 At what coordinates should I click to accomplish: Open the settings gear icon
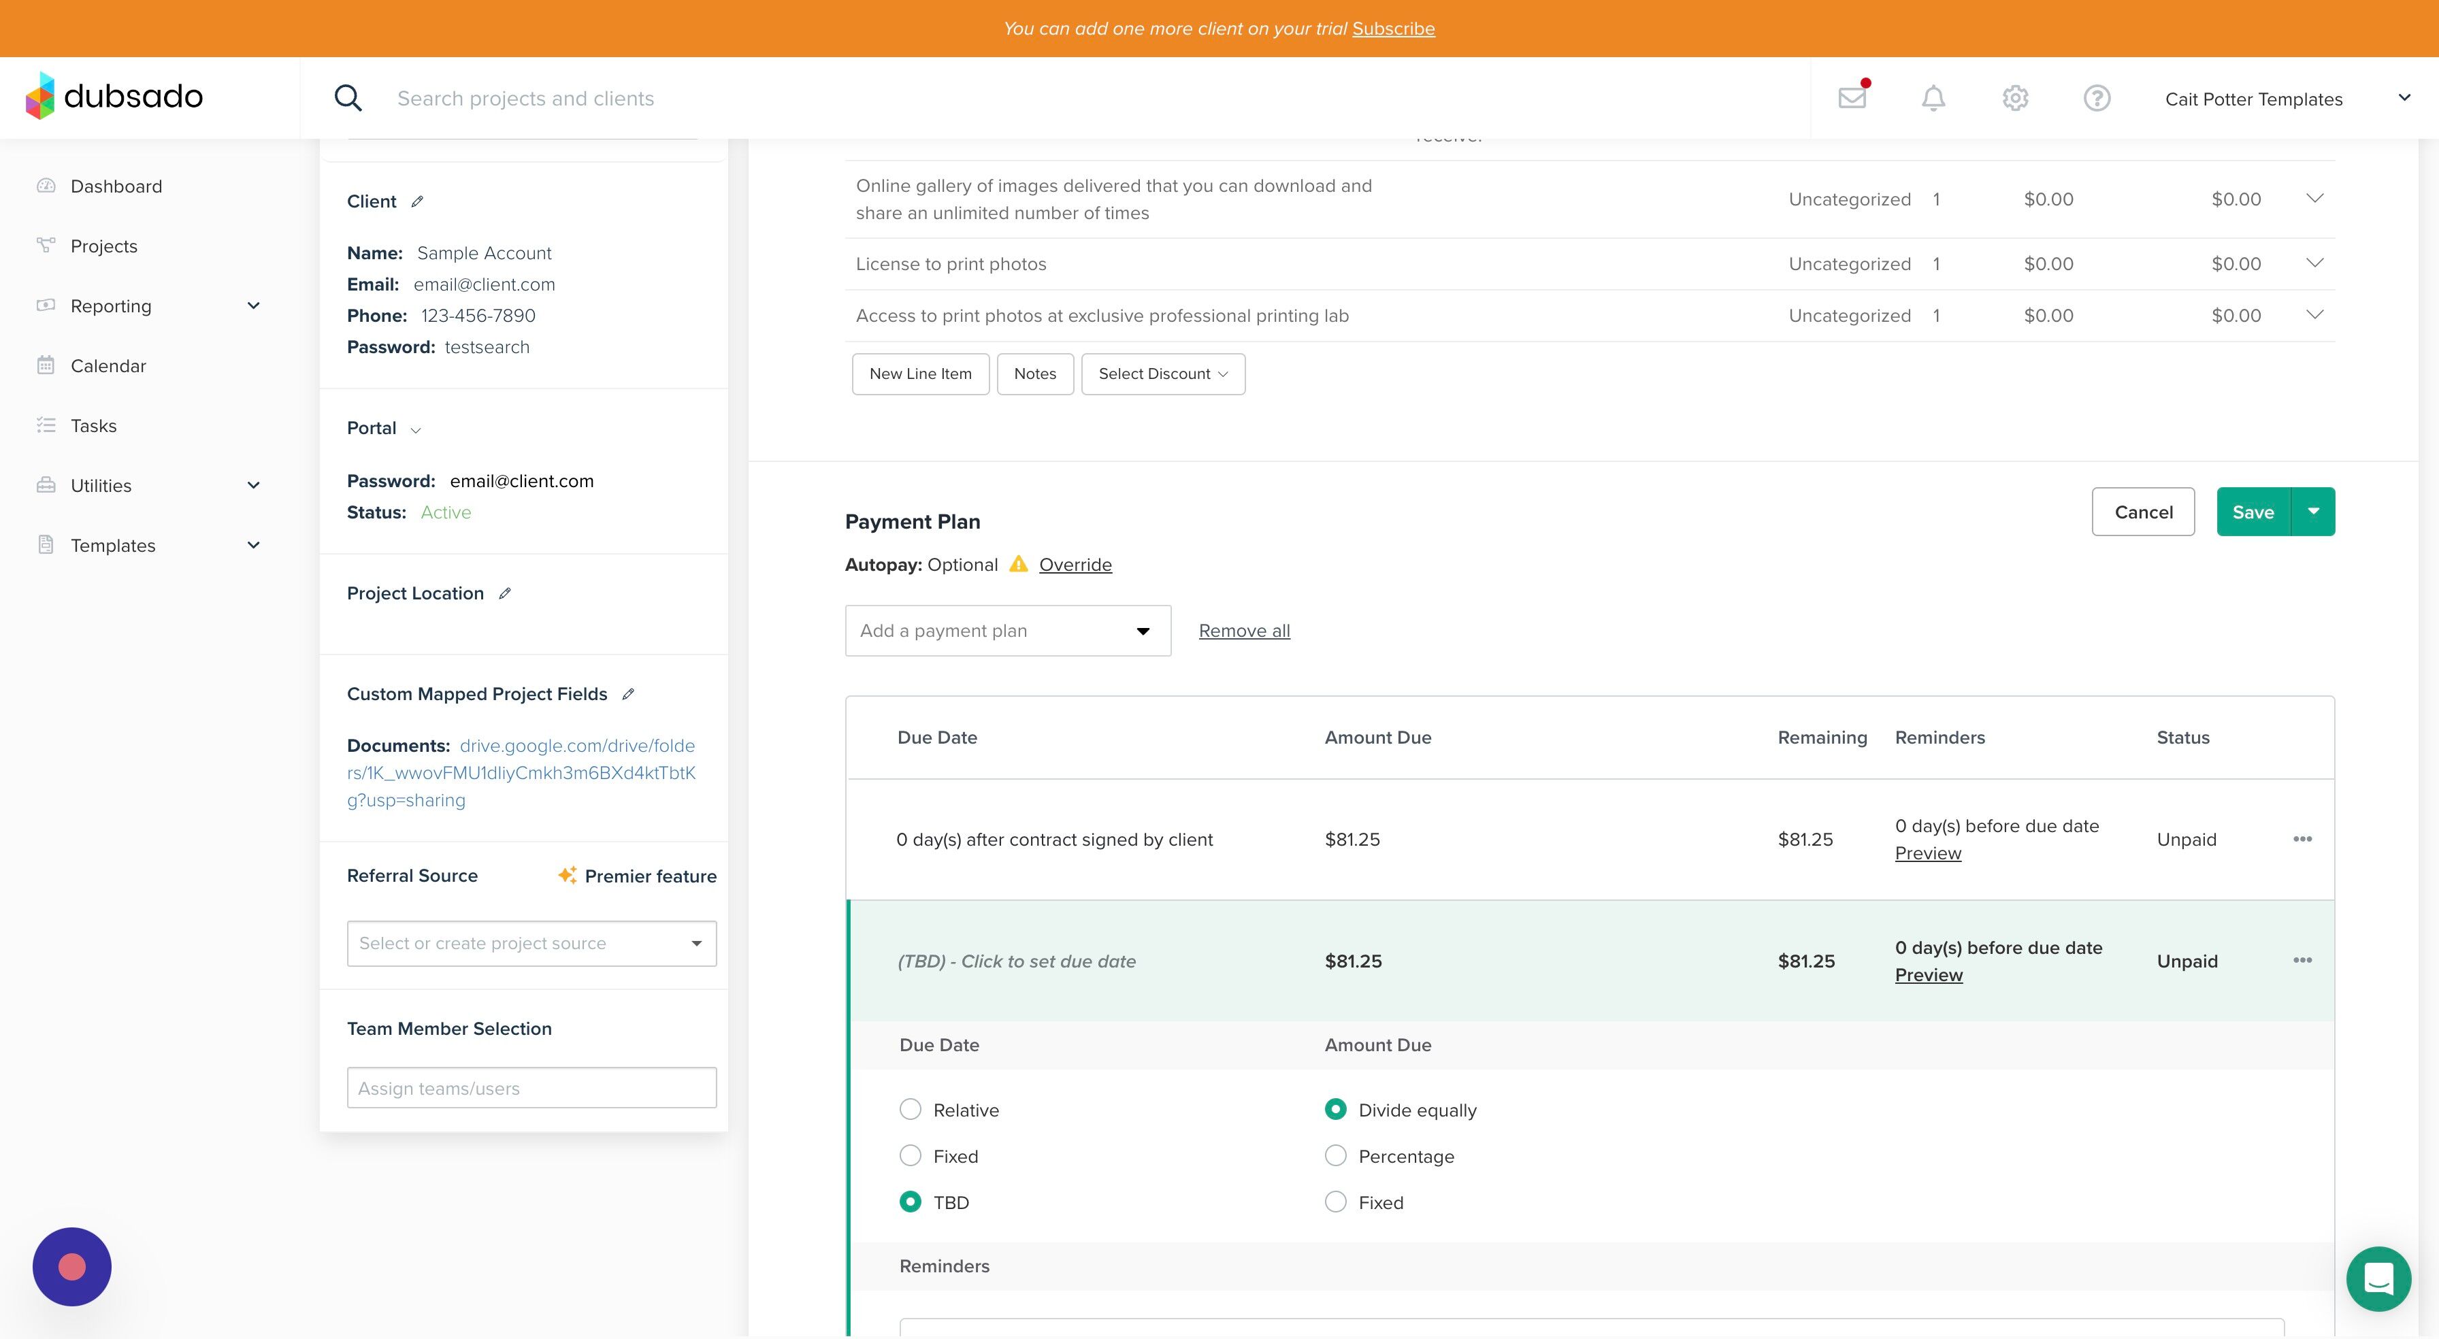(2015, 97)
